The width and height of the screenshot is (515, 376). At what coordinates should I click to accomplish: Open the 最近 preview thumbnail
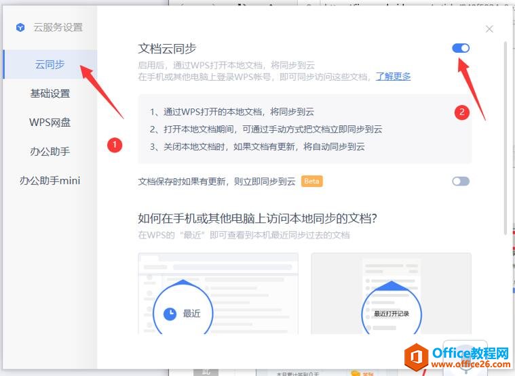[218, 293]
